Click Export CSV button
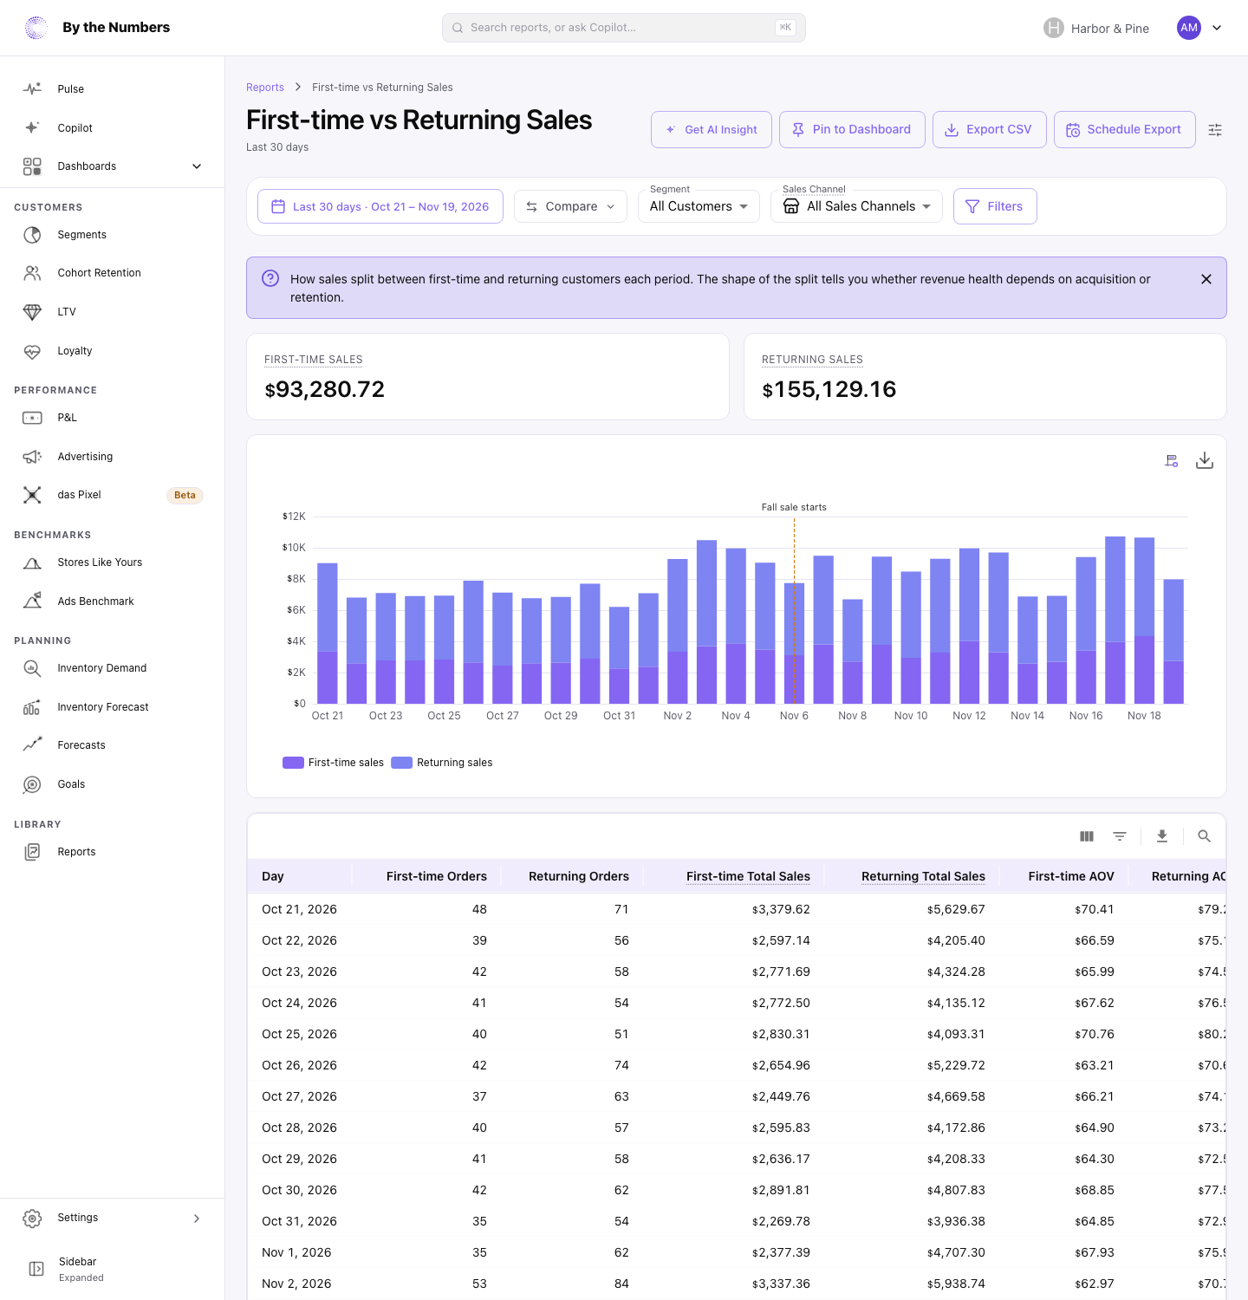Viewport: 1248px width, 1300px height. [990, 129]
